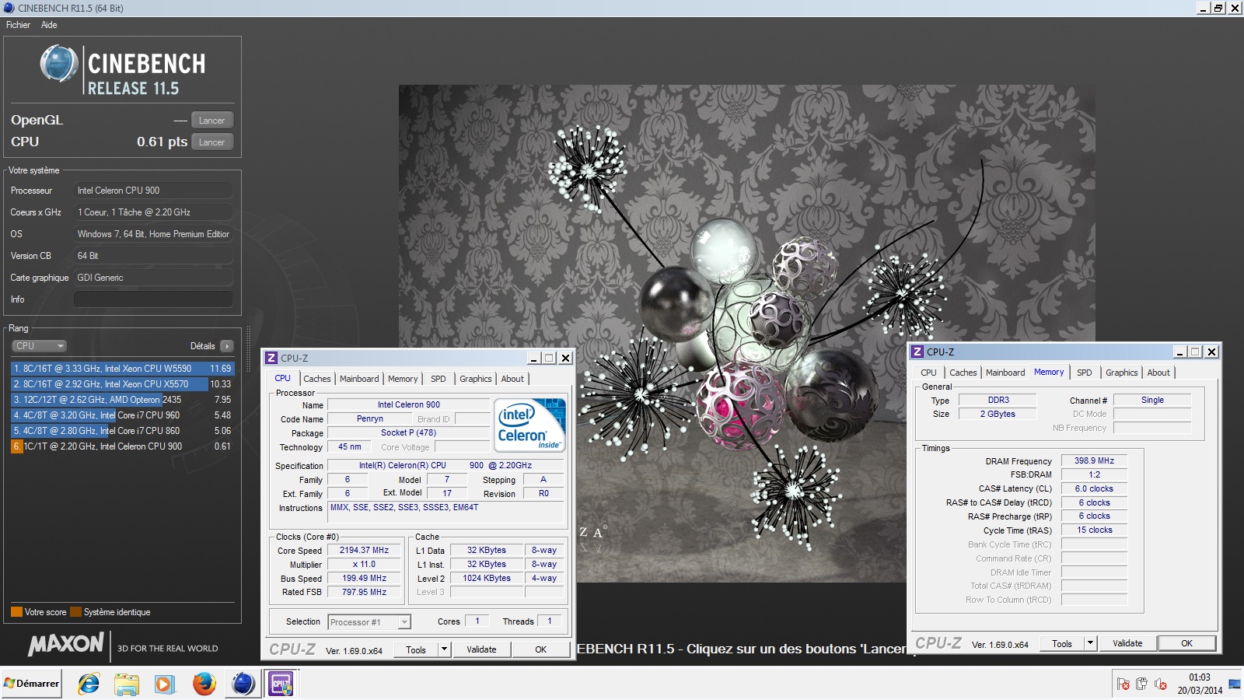Select rank 1 Xeon W5590 row
Viewport: 1244px width, 700px height.
(x=122, y=369)
